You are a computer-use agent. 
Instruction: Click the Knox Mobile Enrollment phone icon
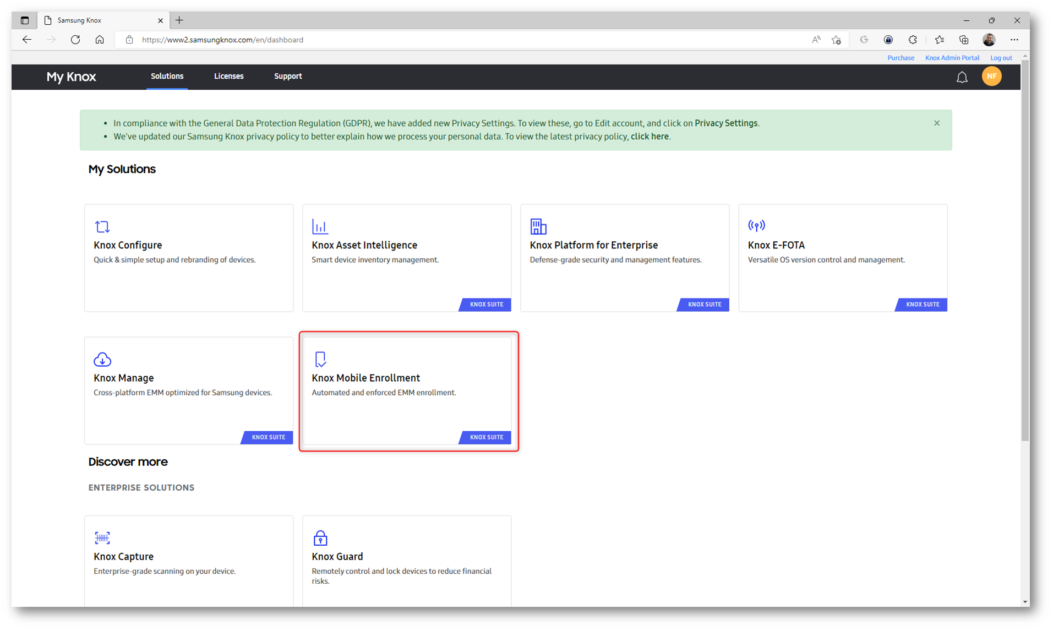click(x=320, y=360)
